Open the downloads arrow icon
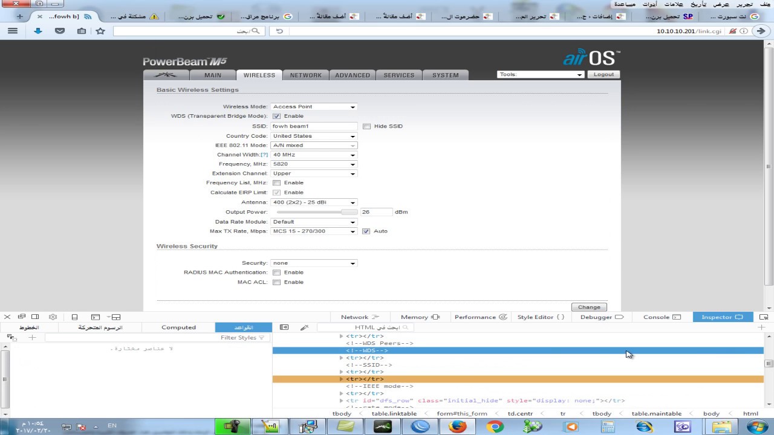The width and height of the screenshot is (774, 435). 38,31
